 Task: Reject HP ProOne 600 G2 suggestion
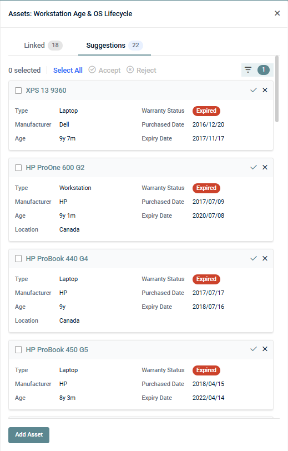(265, 167)
